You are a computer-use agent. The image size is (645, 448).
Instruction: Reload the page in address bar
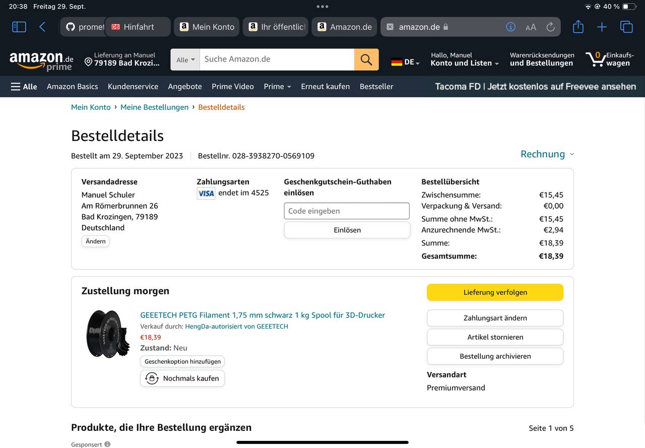pyautogui.click(x=550, y=27)
